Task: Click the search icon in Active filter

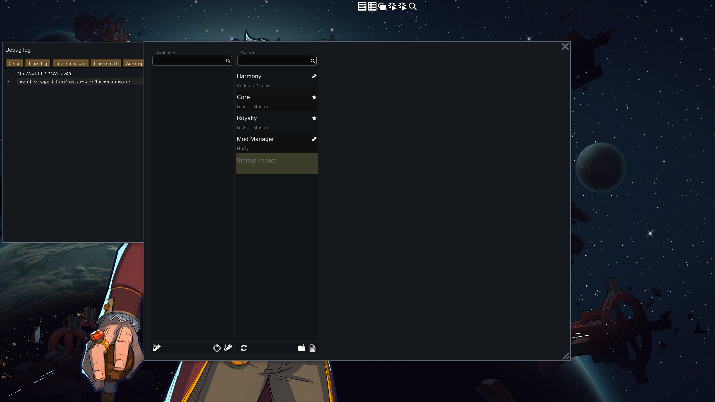Action: pyautogui.click(x=313, y=61)
